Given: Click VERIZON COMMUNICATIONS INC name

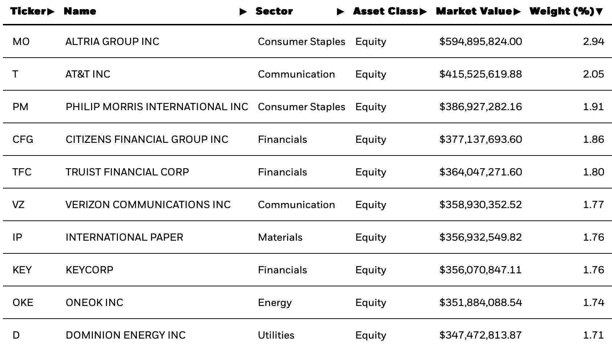Looking at the screenshot, I should (148, 205).
